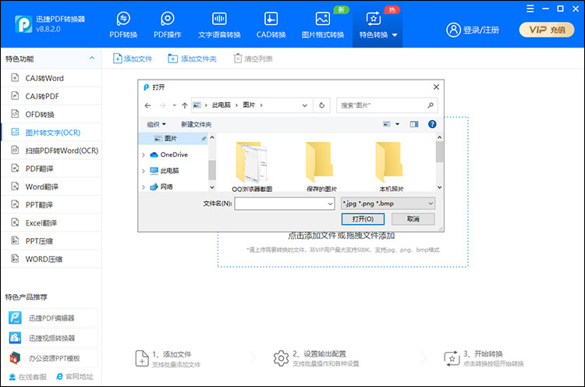Click 官网地址 link
The width and height of the screenshot is (585, 387).
(x=75, y=377)
